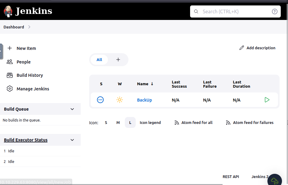Open search help question mark icon
Image resolution: width=288 pixels, height=185 pixels.
275,11
